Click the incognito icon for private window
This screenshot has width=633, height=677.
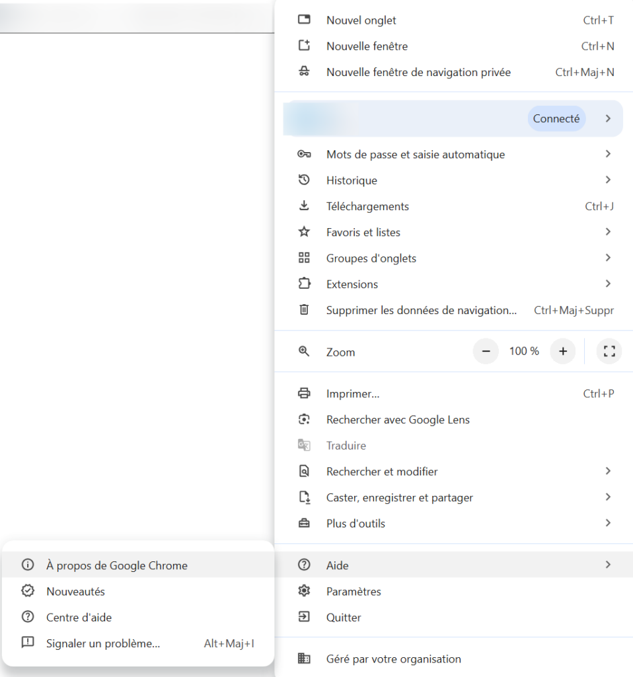(x=304, y=72)
